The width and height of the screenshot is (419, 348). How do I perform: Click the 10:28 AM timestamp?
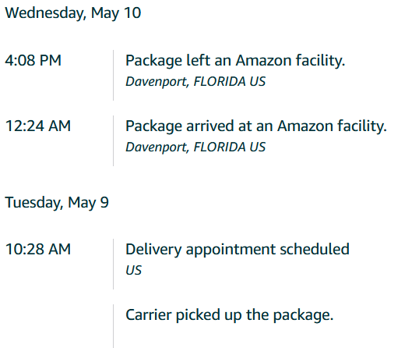38,249
